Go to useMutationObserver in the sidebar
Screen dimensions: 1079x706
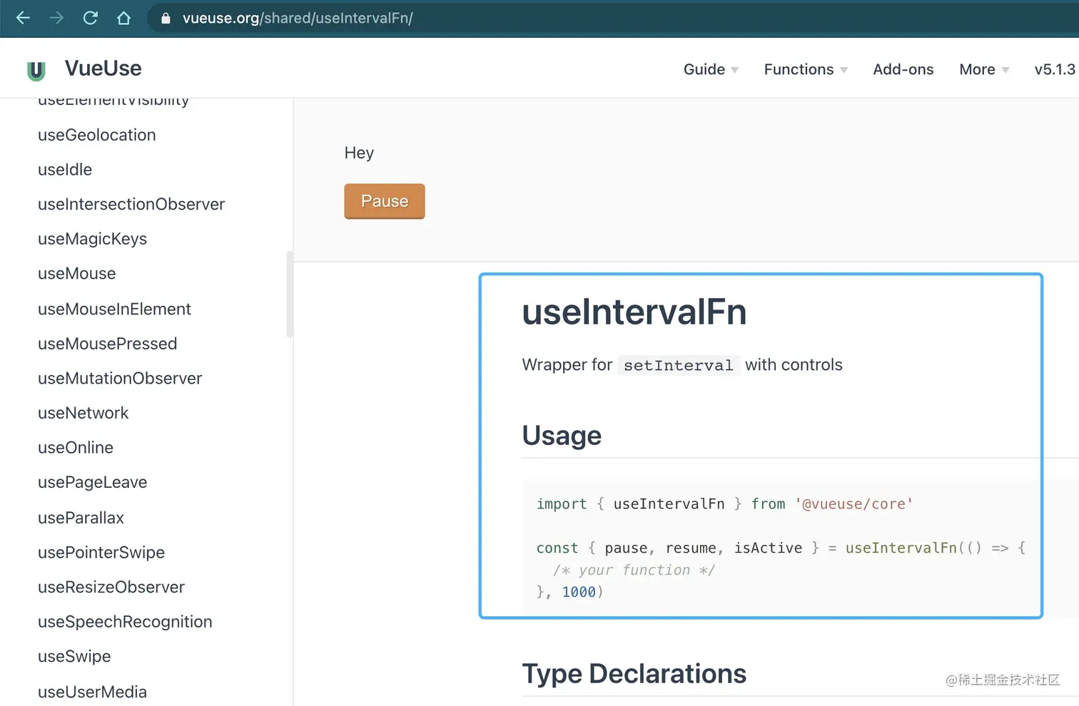coord(120,378)
